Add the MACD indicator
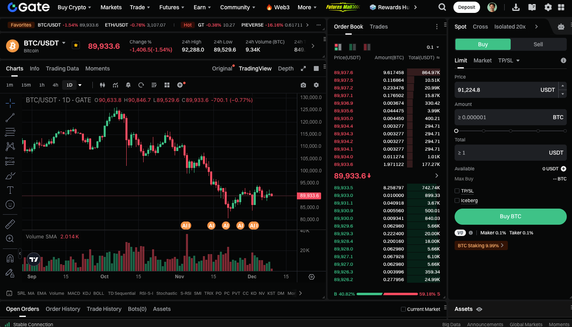 [74, 293]
